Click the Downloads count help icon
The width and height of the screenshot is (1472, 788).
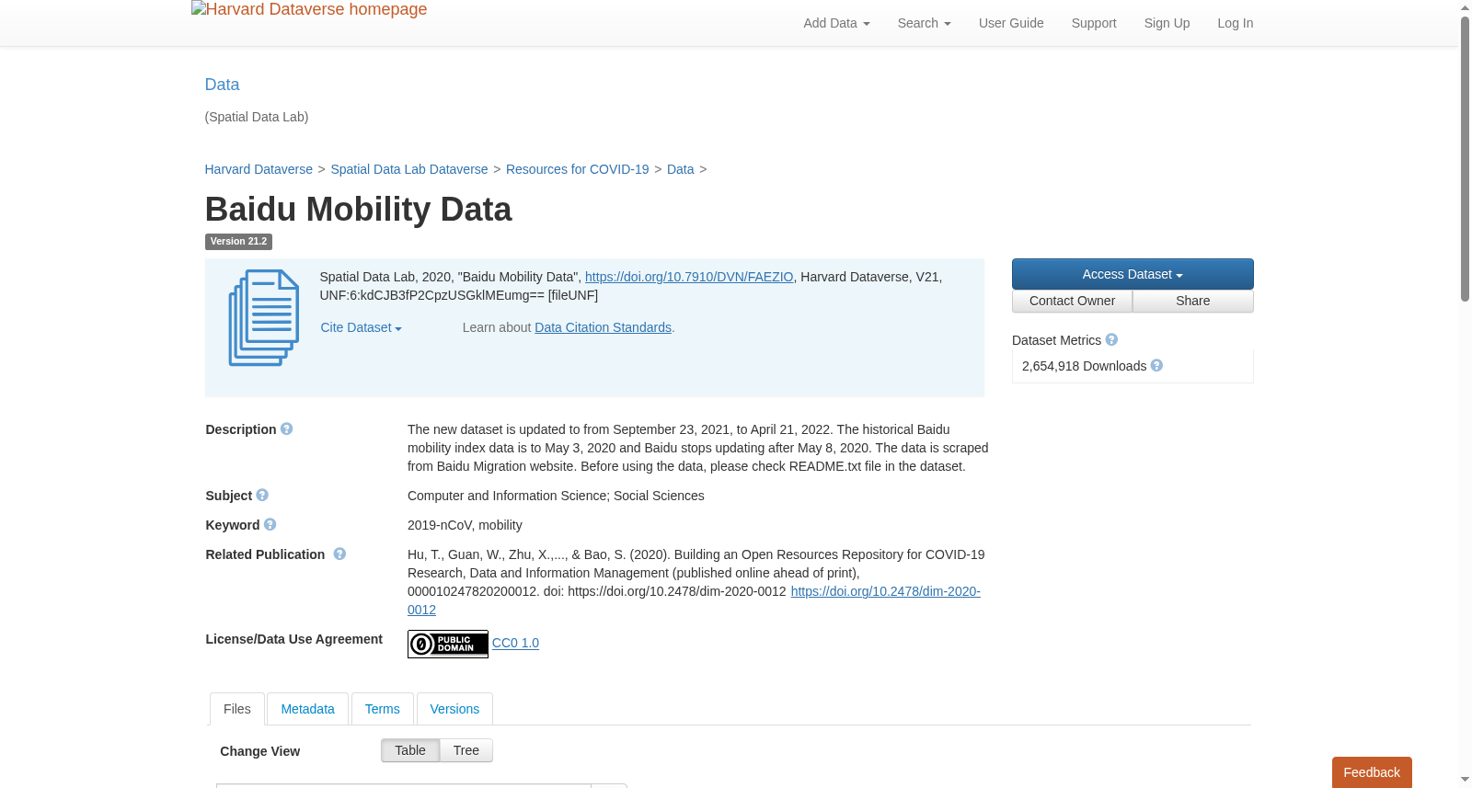pyautogui.click(x=1157, y=366)
